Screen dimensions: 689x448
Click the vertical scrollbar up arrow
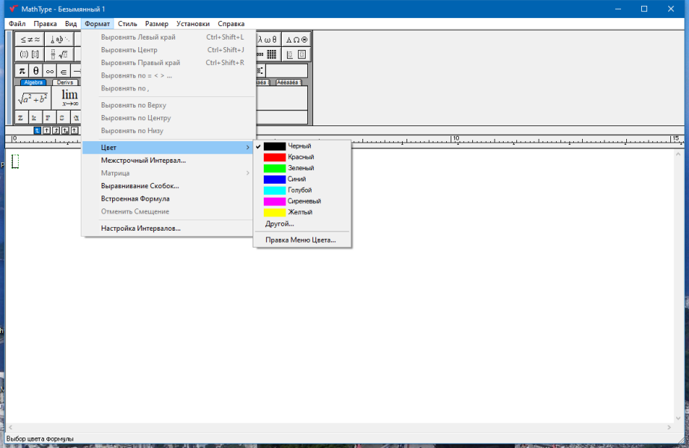678,154
